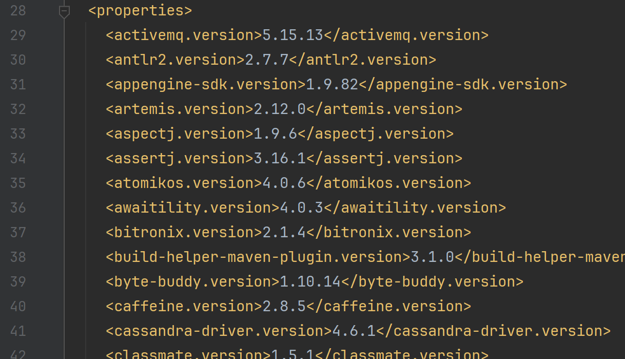Click line number 37 in the gutter
Viewport: 625px width, 359px height.
(x=18, y=233)
